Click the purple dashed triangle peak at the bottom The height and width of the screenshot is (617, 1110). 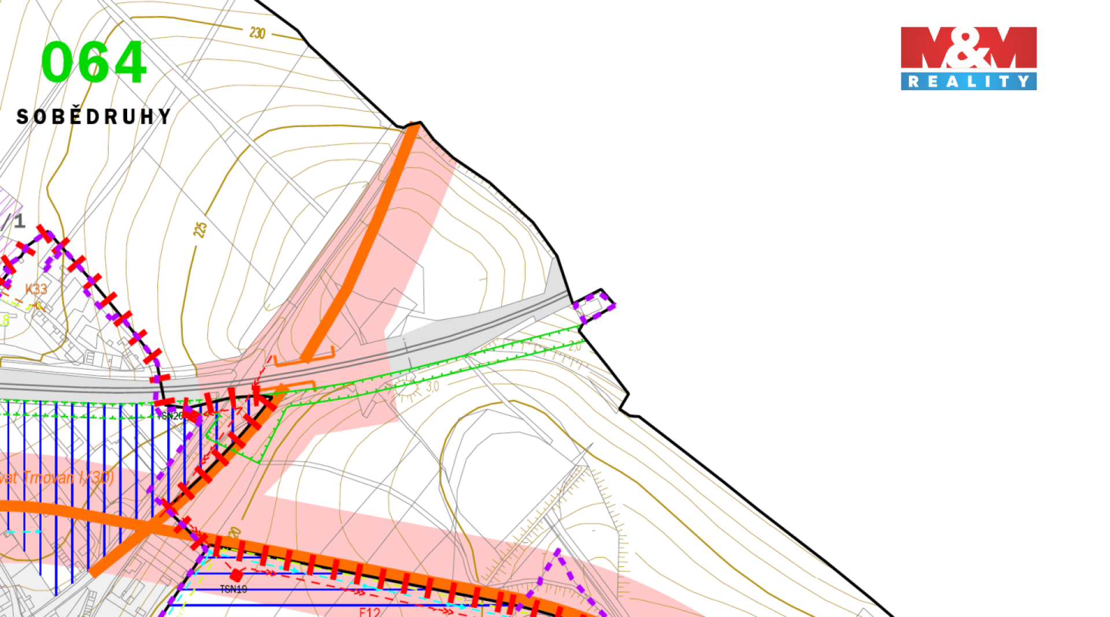point(557,553)
